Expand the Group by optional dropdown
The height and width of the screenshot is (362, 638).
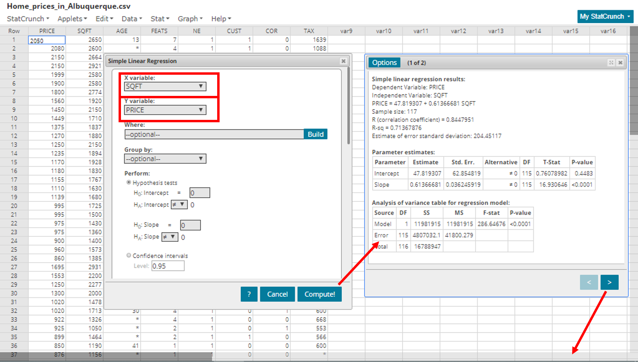165,159
